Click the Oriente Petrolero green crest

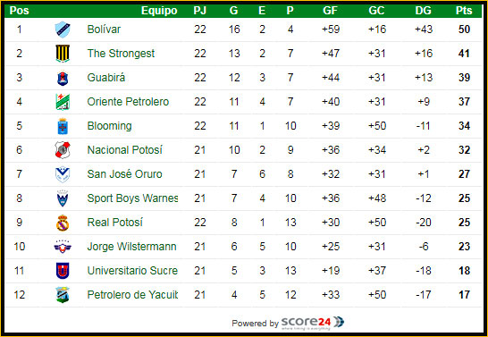point(63,102)
